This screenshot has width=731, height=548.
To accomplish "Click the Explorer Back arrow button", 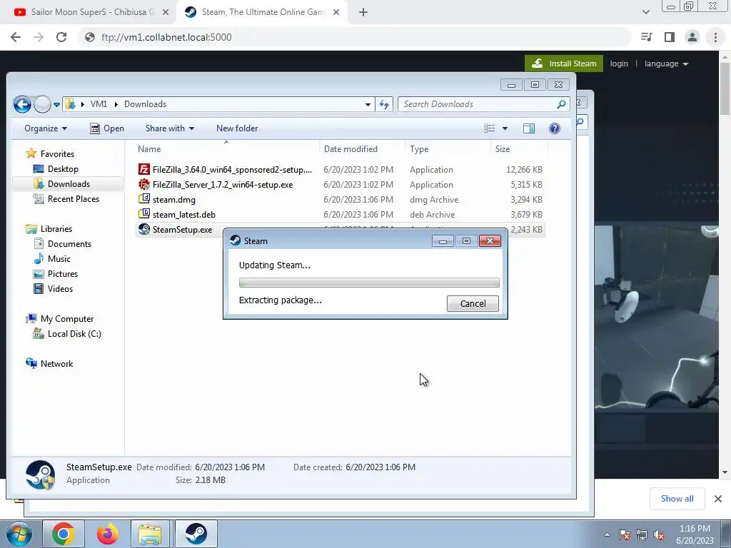I will (x=22, y=104).
